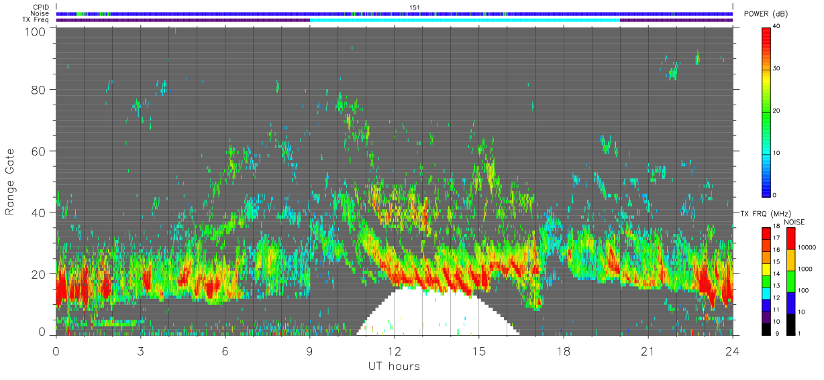Select the 21 tick on the UT hours axis

(648, 351)
